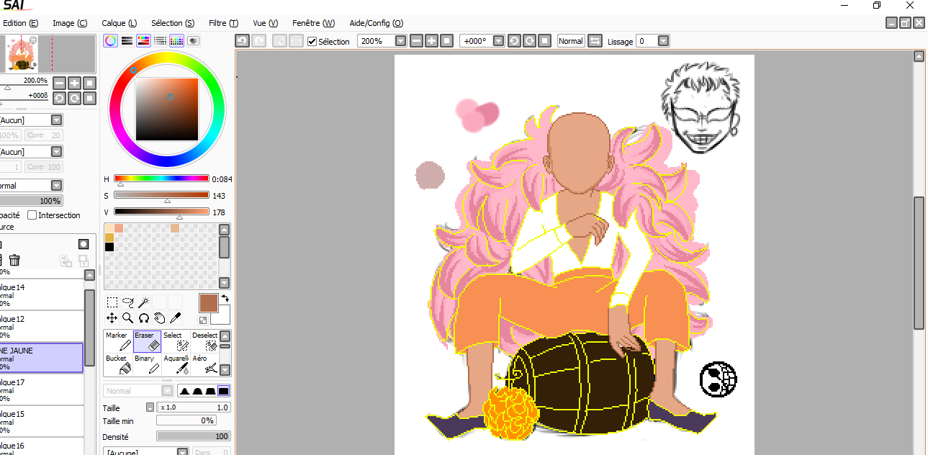
Task: Click the Normal view button in toolbar
Action: click(570, 41)
